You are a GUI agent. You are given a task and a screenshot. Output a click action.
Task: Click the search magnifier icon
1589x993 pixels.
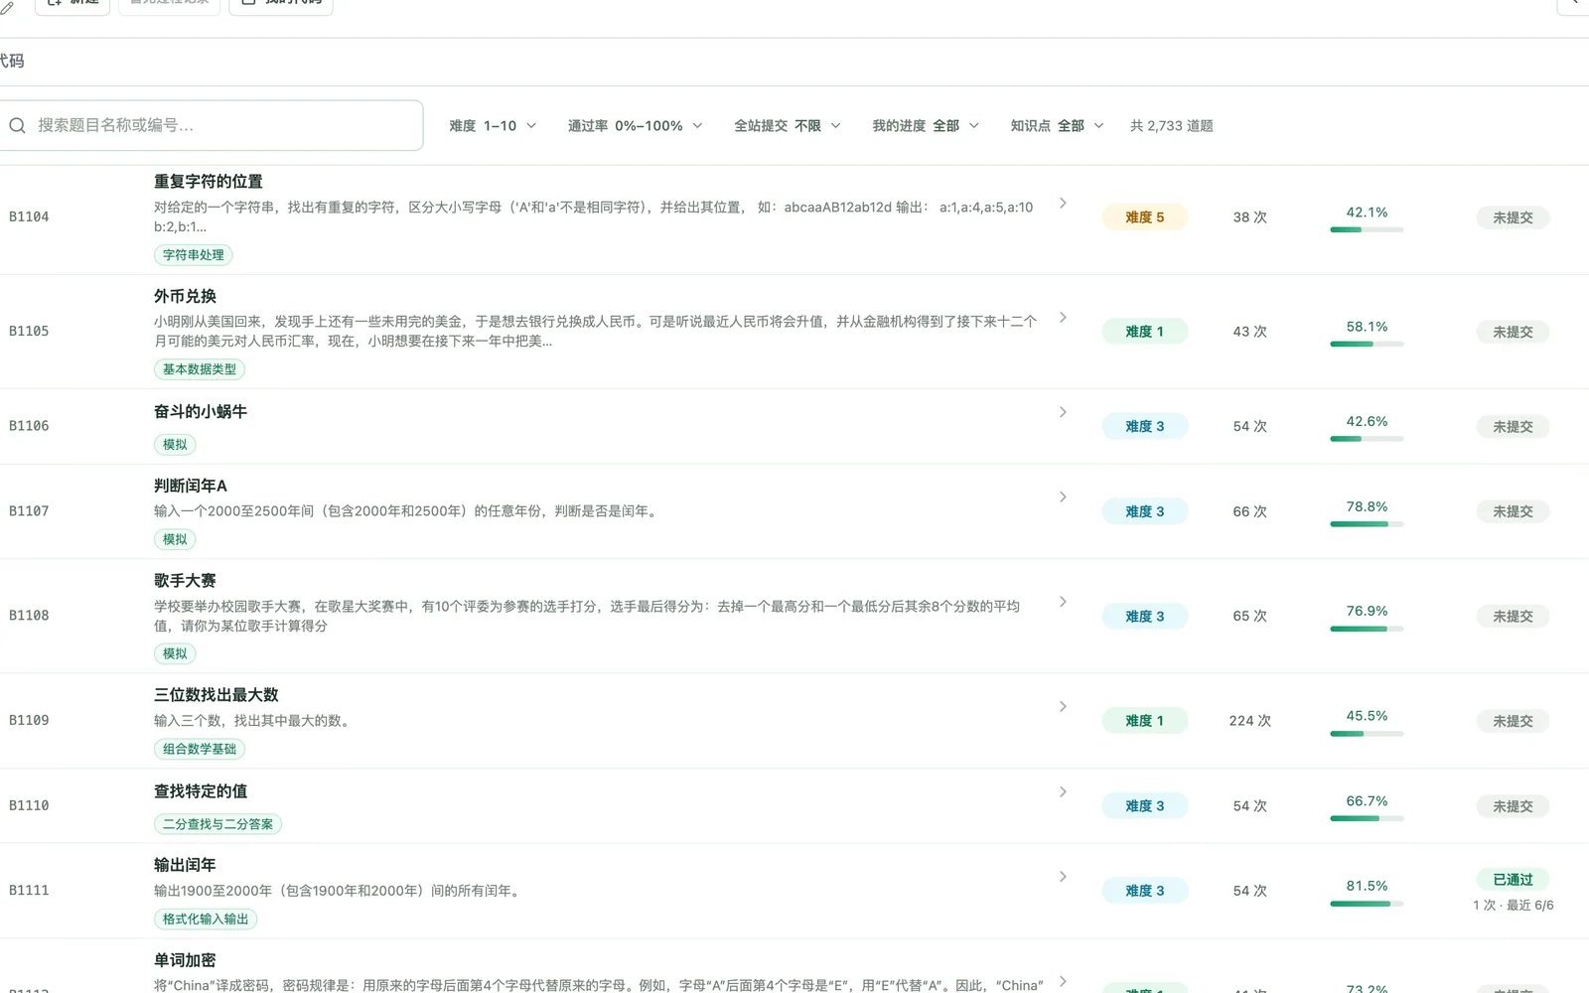(x=17, y=126)
